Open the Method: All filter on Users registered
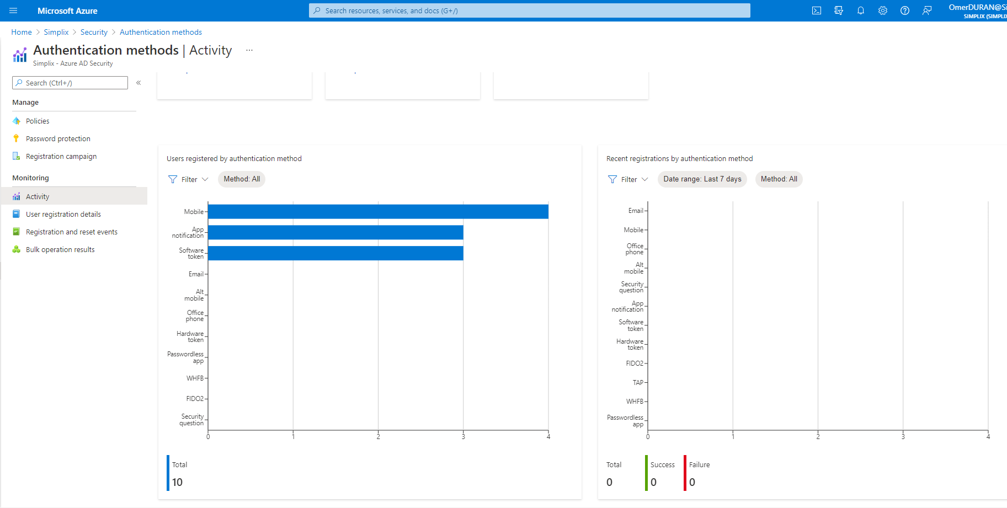This screenshot has height=508, width=1007. (x=242, y=179)
